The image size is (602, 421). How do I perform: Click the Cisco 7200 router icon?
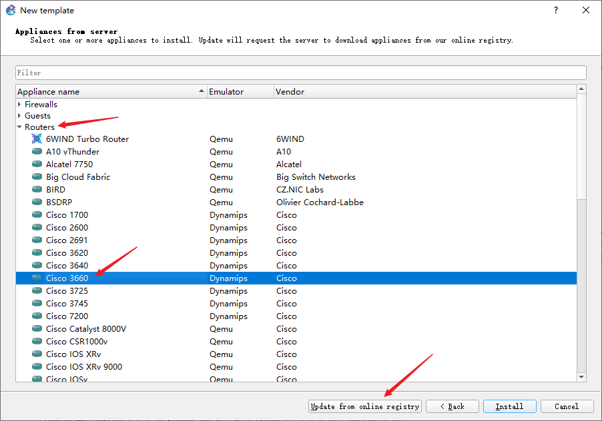37,316
